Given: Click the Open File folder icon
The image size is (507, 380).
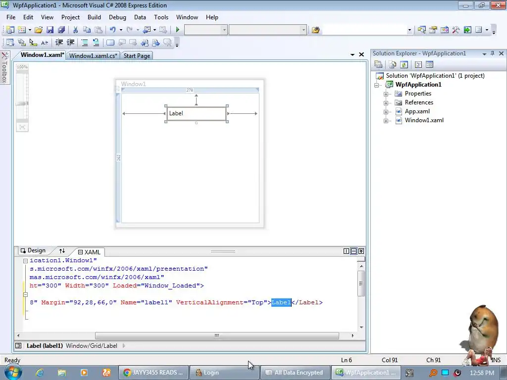Looking at the screenshot, I should 39,30.
